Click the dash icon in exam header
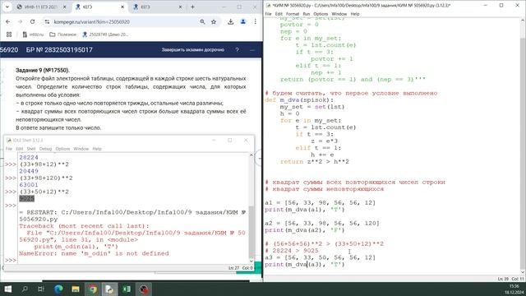This screenshot has width=526, height=296. coord(252,49)
